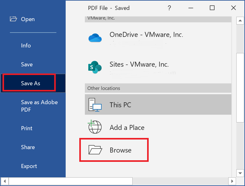Screen dimensions: 245x186
Task: Select Save in the backstage menu
Action: point(27,64)
